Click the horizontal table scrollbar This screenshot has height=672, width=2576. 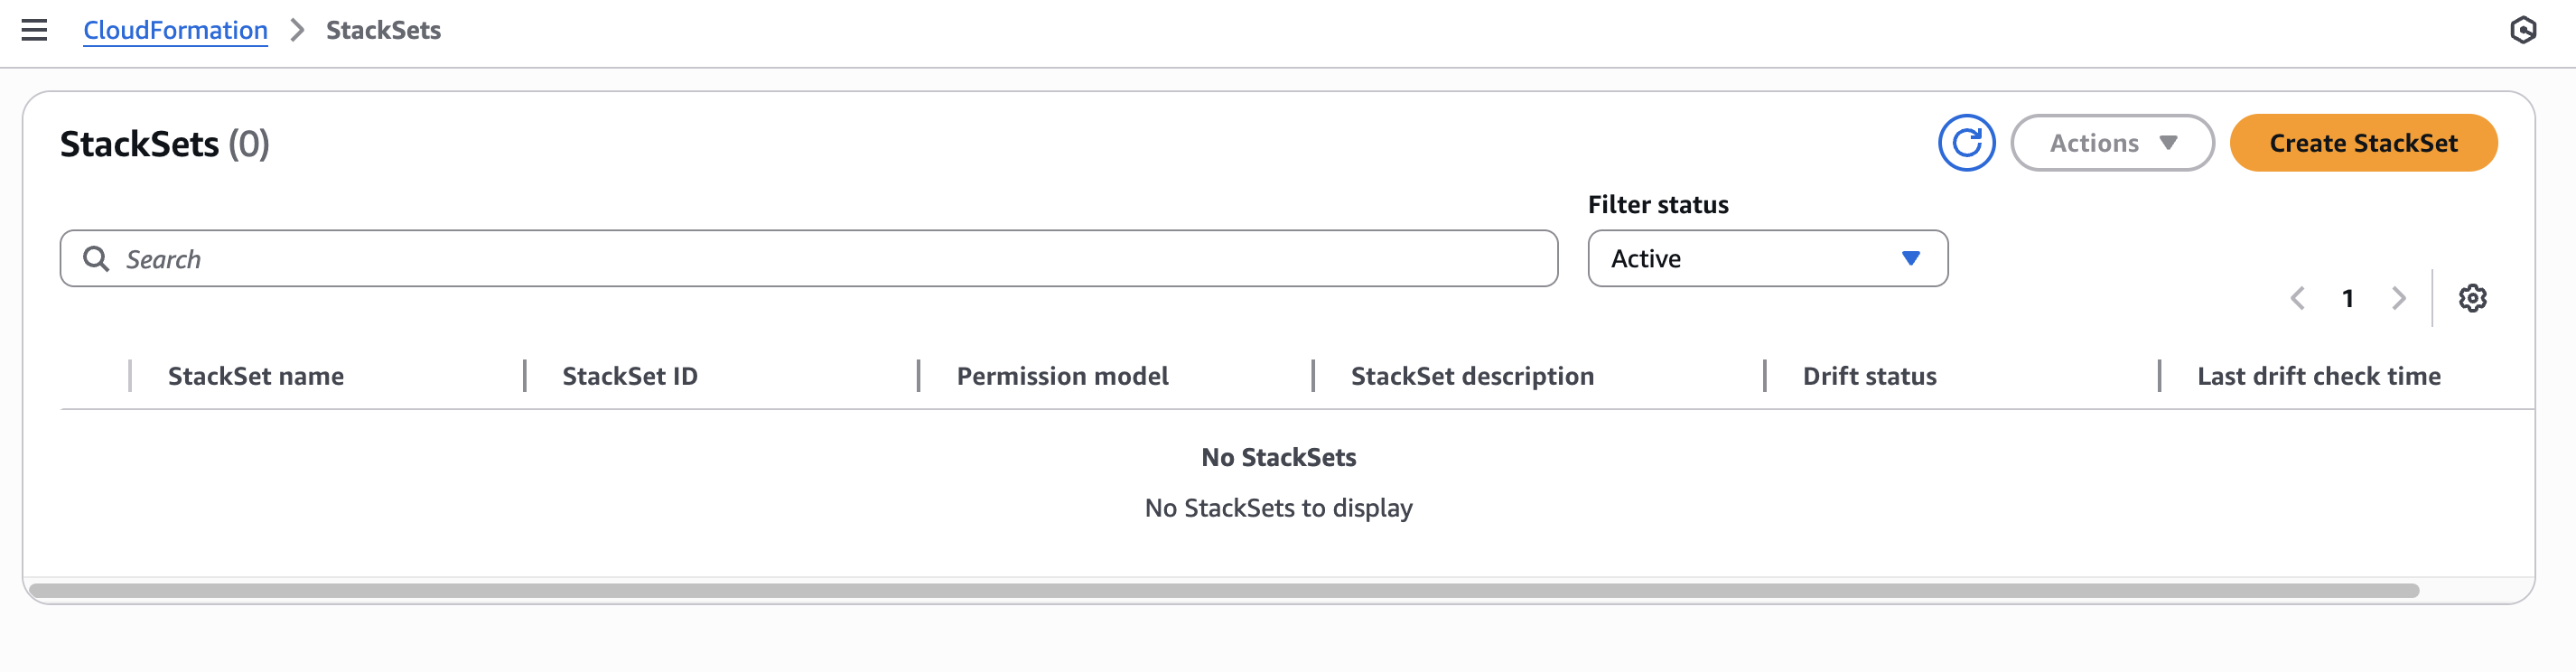click(1223, 591)
